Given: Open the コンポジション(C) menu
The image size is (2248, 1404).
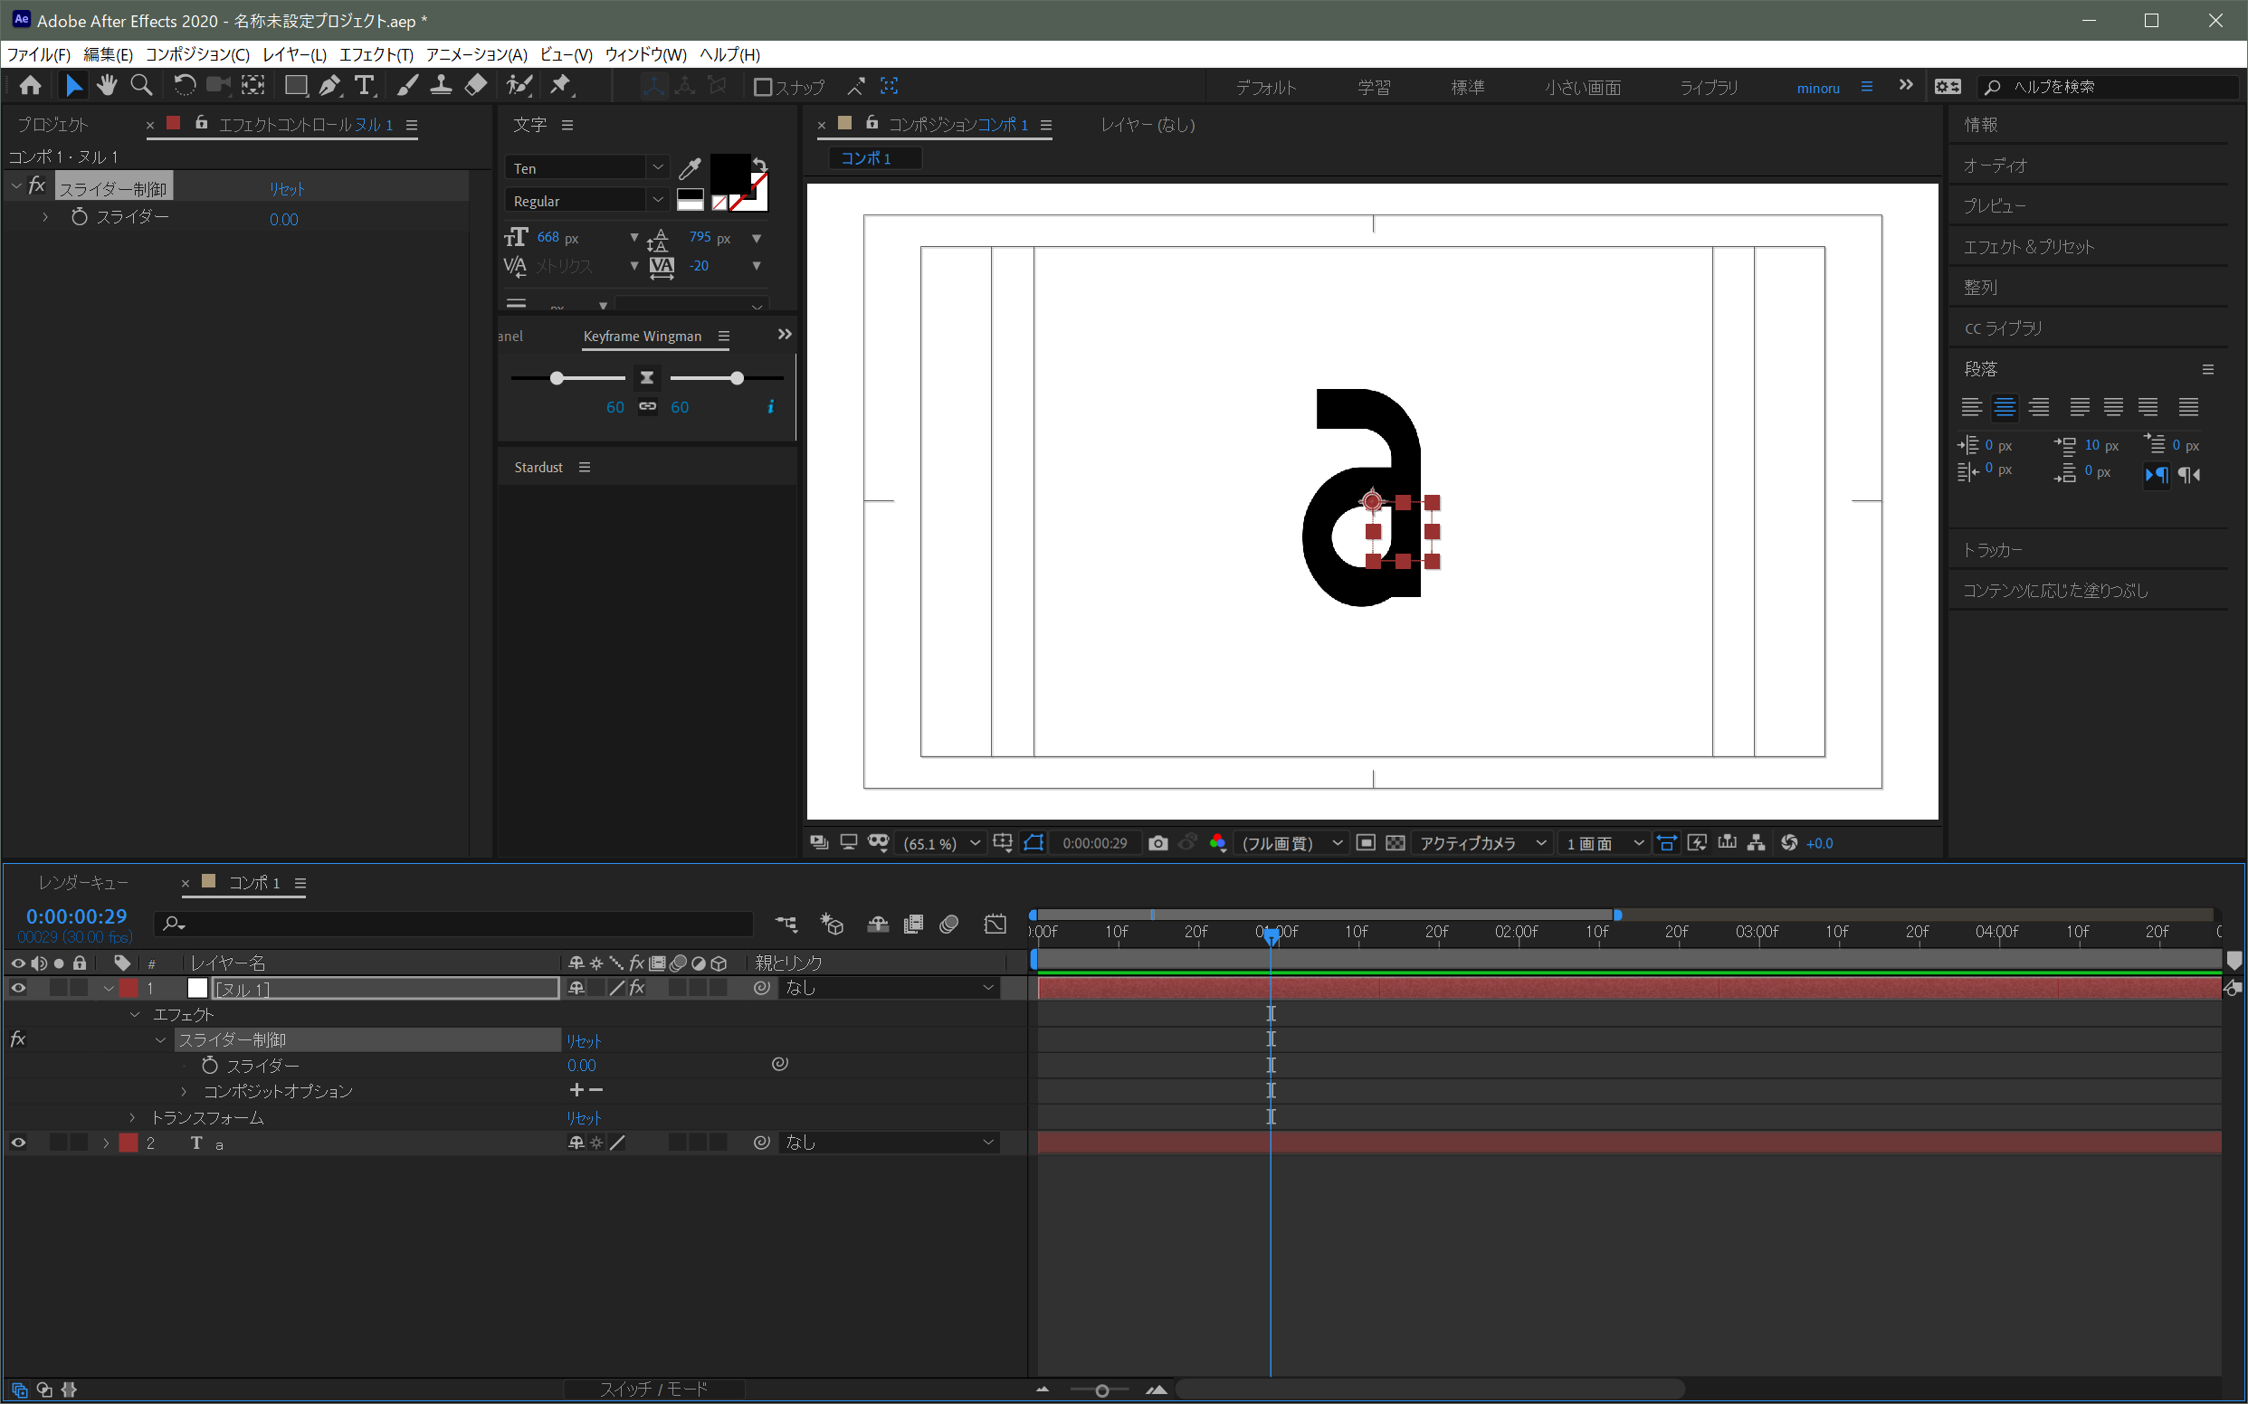Looking at the screenshot, I should point(198,55).
